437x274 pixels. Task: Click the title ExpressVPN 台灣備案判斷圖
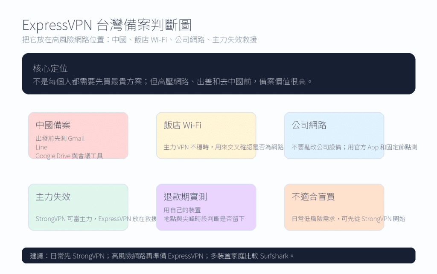click(107, 25)
